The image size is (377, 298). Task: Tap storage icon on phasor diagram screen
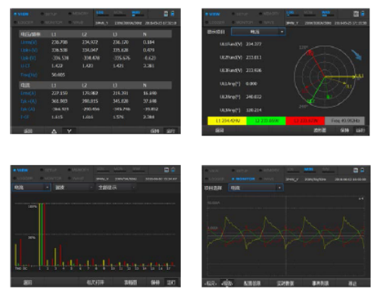(356, 14)
